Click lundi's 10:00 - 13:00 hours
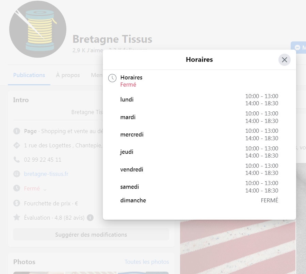Viewport: 306px width, 274px height. coord(262,96)
